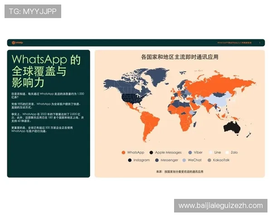Image resolution: width=272 pixels, height=217 pixels.
Task: Click the black Apple Messages legend dot
Action: pos(151,152)
